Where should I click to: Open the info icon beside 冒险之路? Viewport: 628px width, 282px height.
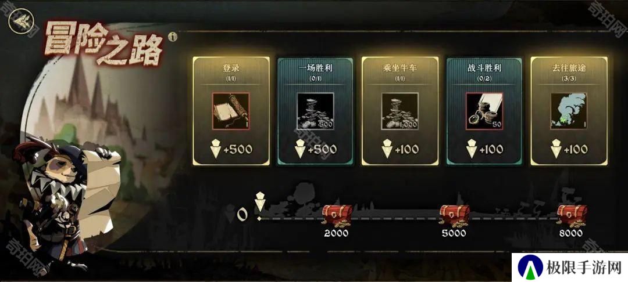point(173,37)
